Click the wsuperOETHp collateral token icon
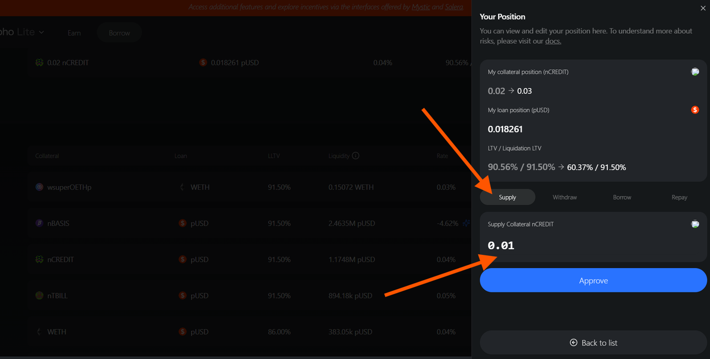Viewport: 710px width, 359px height. [x=39, y=187]
